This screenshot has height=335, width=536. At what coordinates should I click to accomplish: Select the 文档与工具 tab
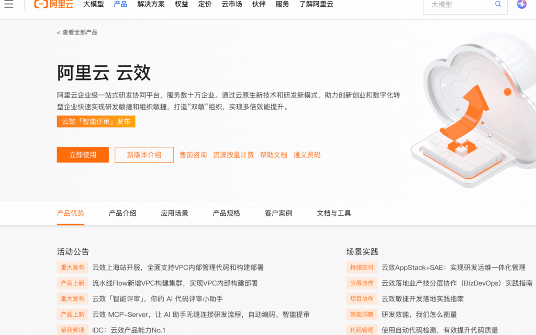click(x=333, y=213)
